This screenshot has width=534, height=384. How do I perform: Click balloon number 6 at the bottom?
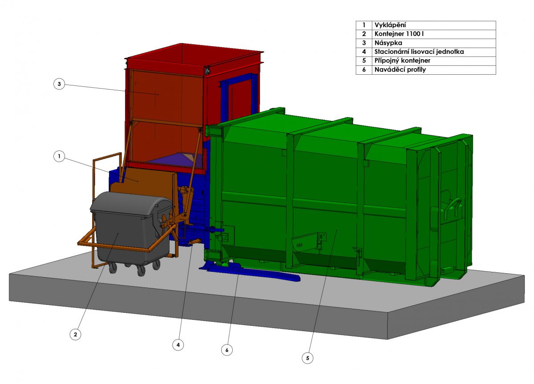click(227, 350)
